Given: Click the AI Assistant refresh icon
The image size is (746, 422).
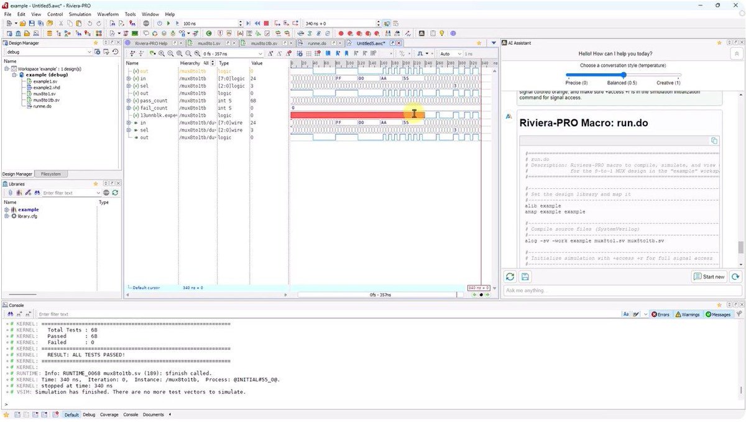Looking at the screenshot, I should [x=510, y=277].
